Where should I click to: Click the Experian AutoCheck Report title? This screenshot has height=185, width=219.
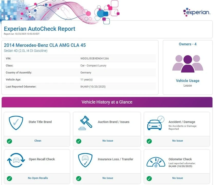click(40, 29)
